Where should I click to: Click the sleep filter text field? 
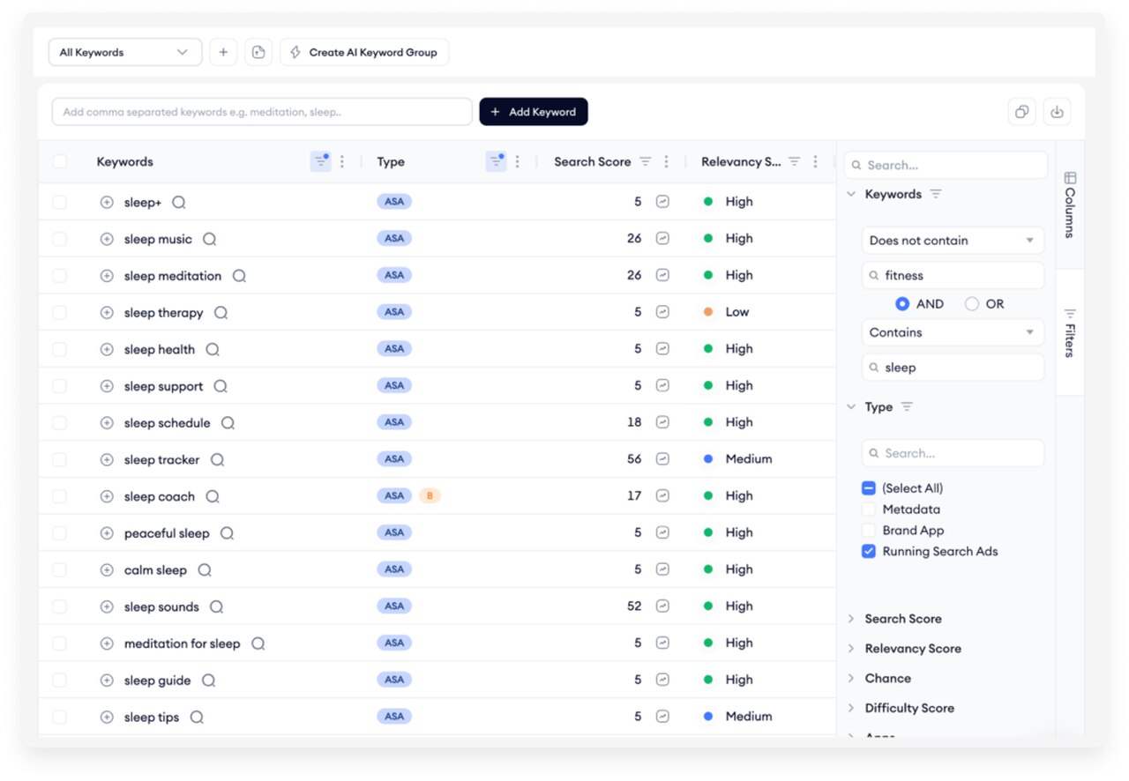[x=953, y=368]
